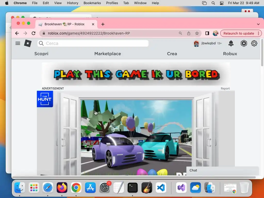Image resolution: width=264 pixels, height=198 pixels.
Task: Open the File menu
Action: (x=35, y=3)
